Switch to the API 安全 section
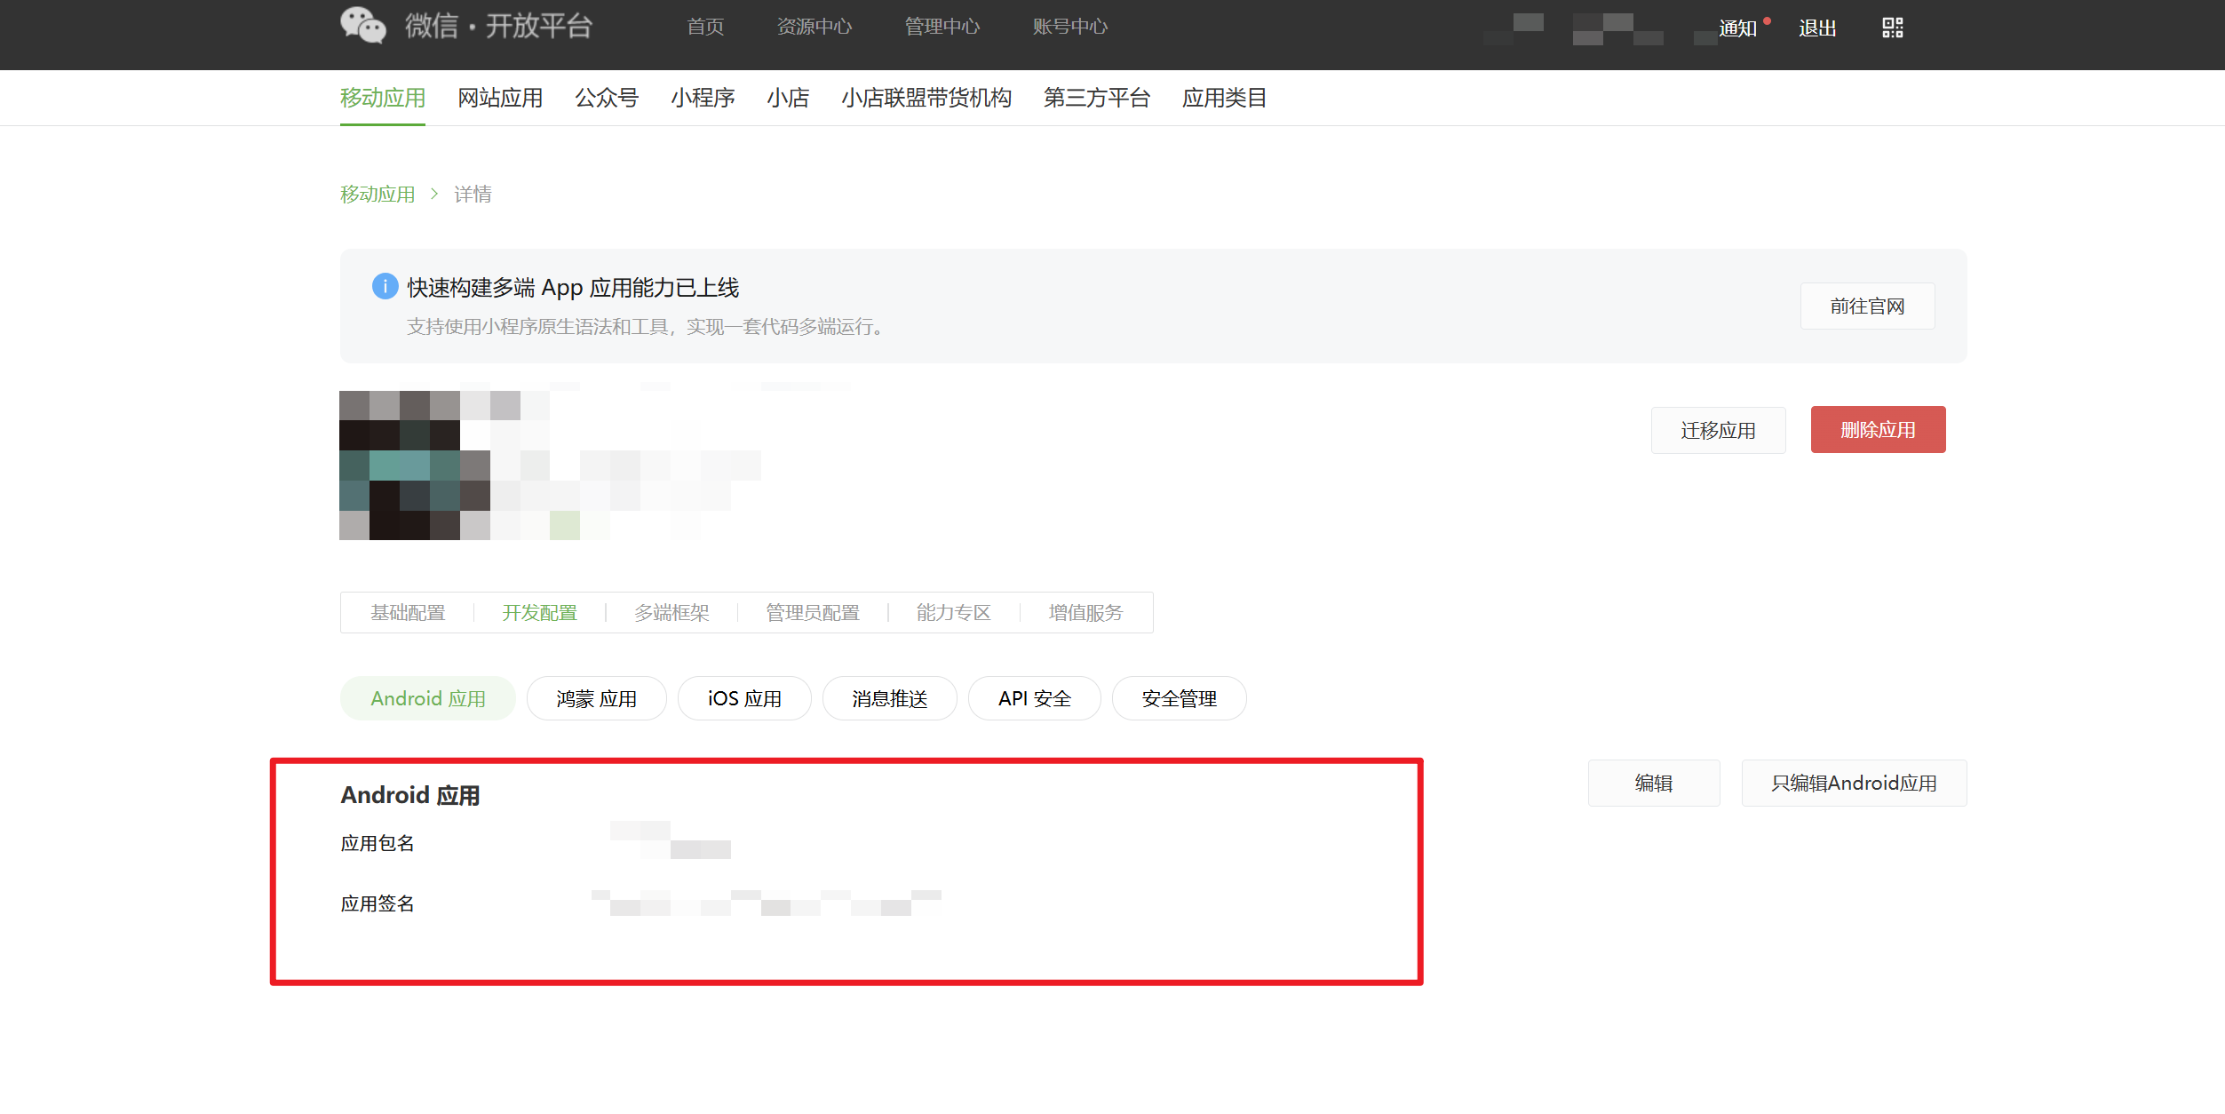2225x1114 pixels. pyautogui.click(x=1034, y=698)
